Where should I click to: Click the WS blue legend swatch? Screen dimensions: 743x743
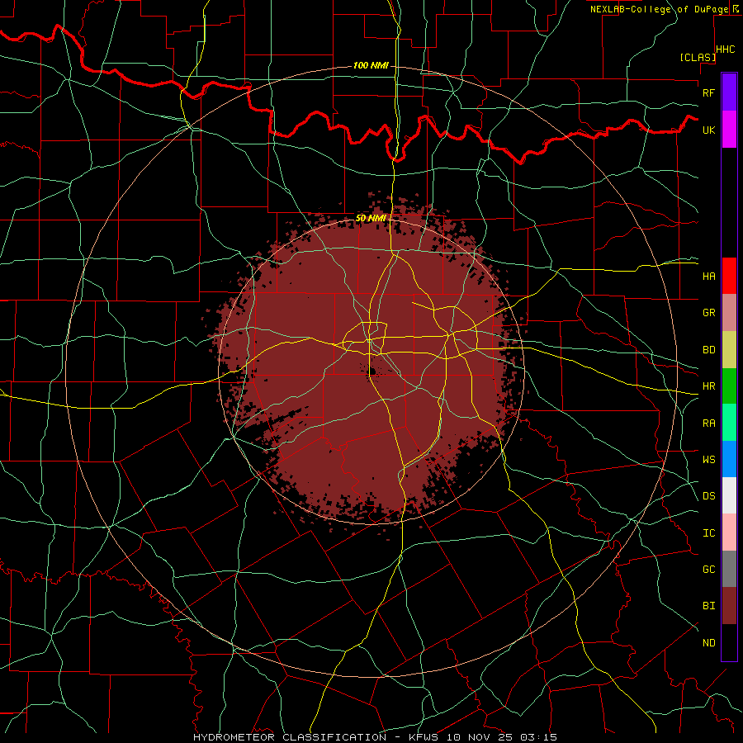pos(729,459)
